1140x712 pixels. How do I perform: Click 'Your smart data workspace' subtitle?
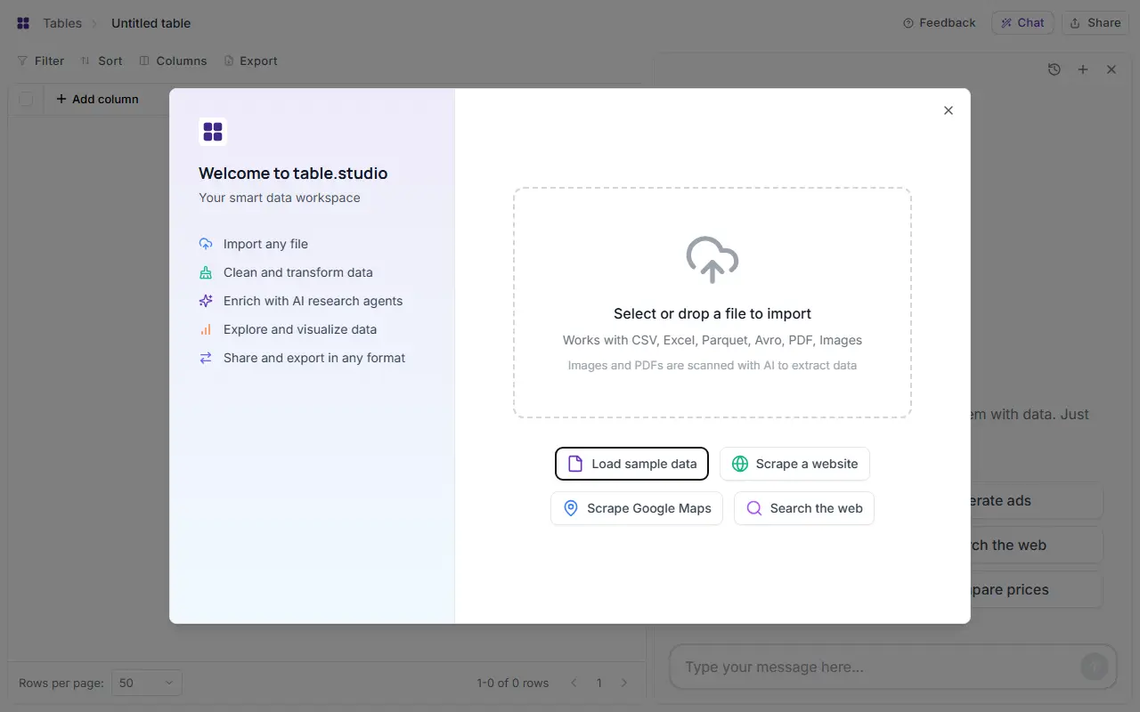(x=280, y=198)
